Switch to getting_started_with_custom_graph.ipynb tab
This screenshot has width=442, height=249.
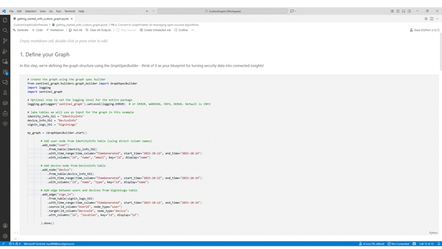43,19
